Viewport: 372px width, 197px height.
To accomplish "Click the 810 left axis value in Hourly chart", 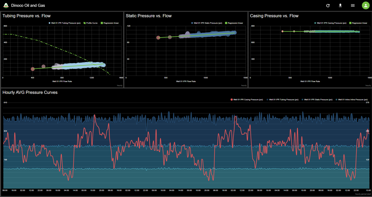I will click(x=5, y=102).
